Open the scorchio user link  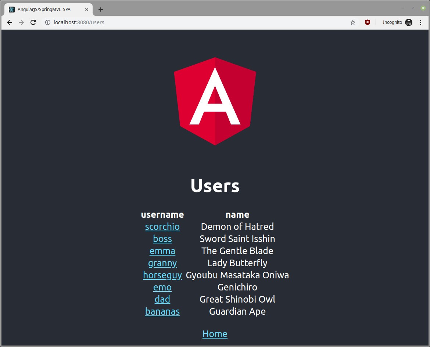tap(162, 227)
